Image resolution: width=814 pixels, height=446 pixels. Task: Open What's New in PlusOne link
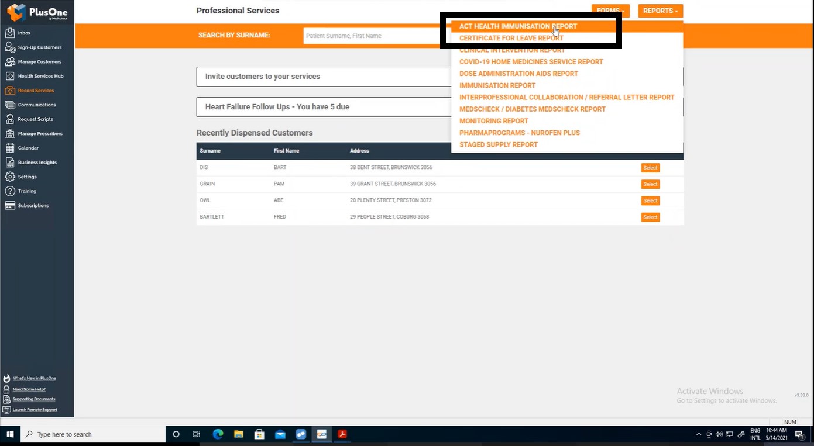coord(35,378)
